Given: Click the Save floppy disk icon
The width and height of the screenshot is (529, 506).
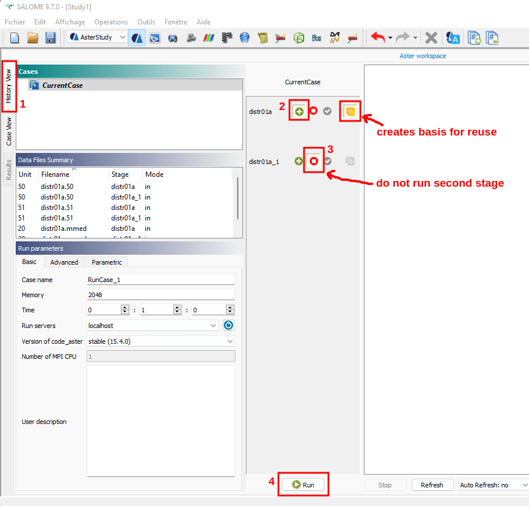Looking at the screenshot, I should coord(50,38).
